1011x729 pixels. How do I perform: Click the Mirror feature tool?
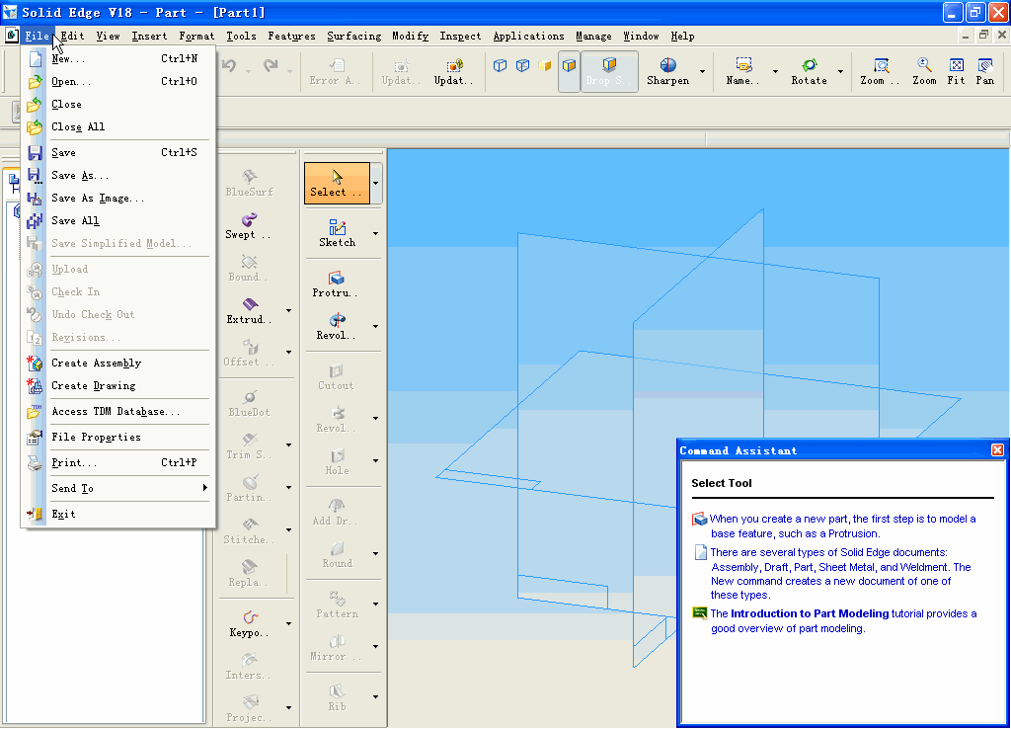pos(336,648)
